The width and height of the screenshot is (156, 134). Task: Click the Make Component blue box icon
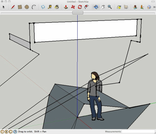43,7
